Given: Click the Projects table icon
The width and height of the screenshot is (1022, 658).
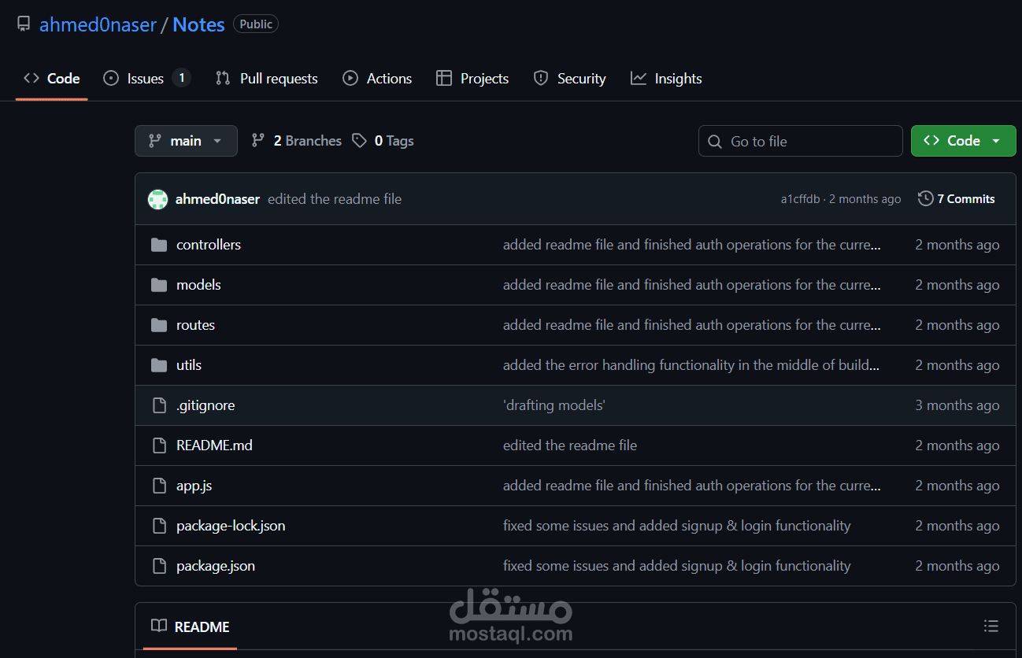Looking at the screenshot, I should 444,79.
